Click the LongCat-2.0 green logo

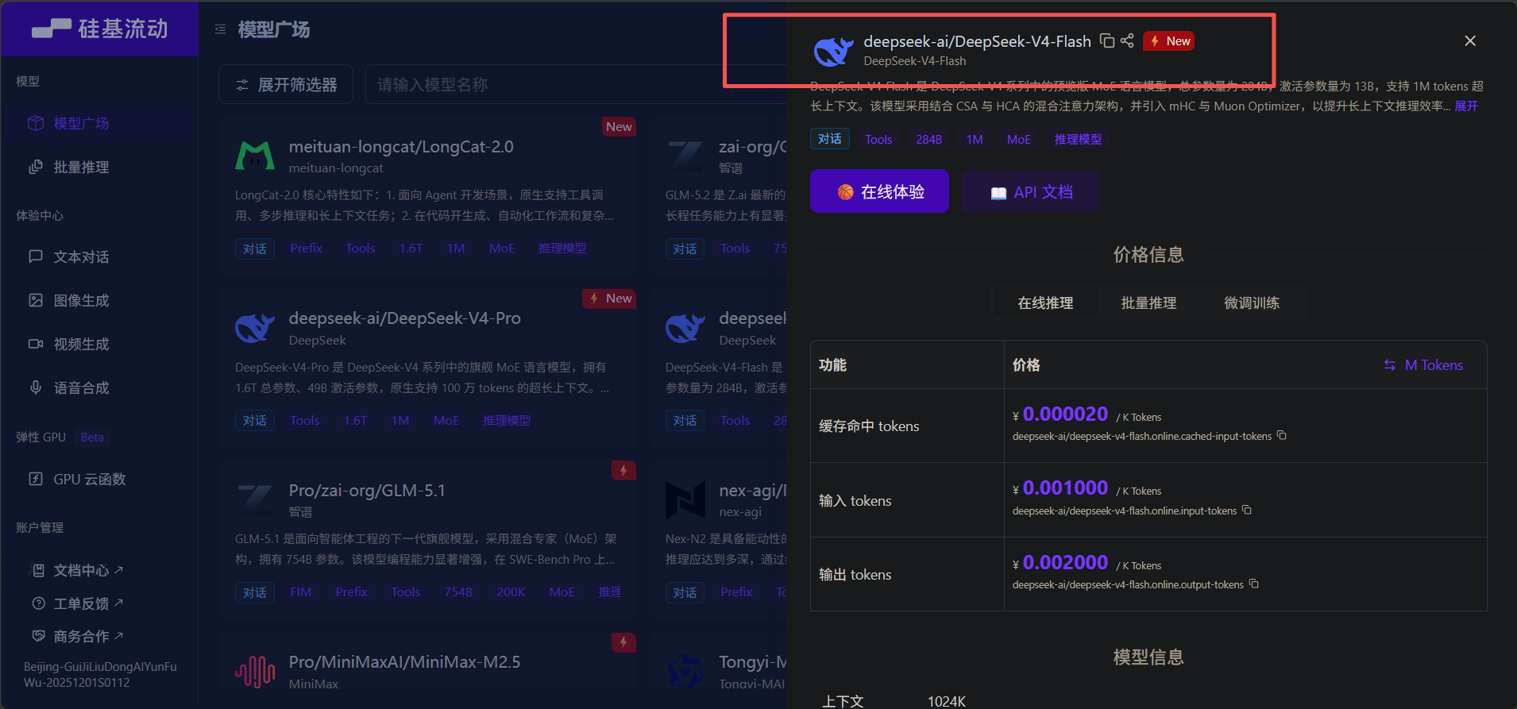(255, 156)
